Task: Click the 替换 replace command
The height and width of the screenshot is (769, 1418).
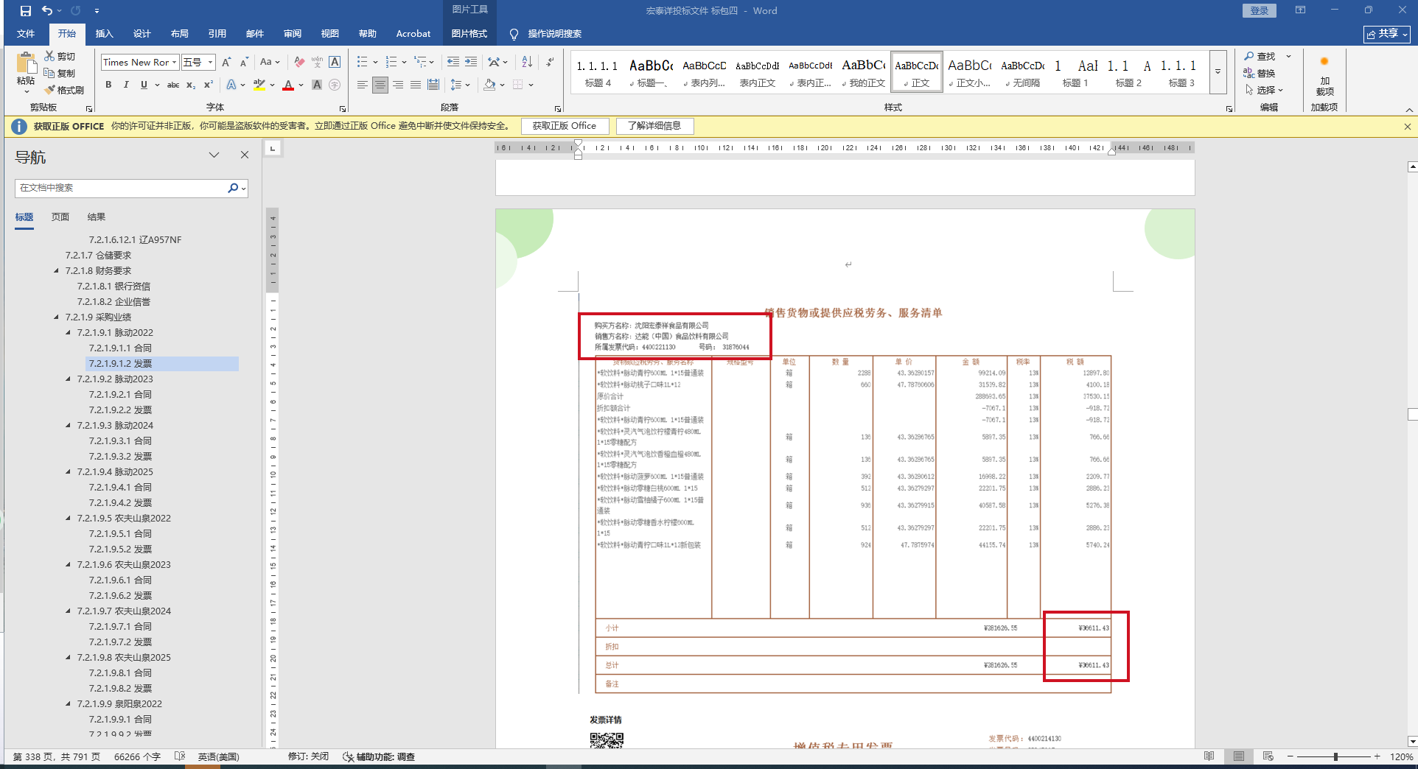Action: [1260, 73]
